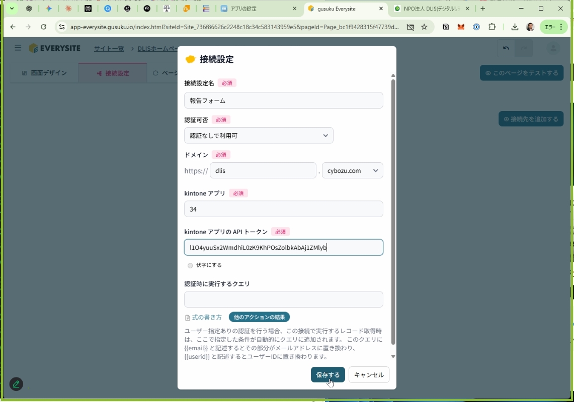
Task: Expand the browser tab search chevron
Action: (x=12, y=9)
